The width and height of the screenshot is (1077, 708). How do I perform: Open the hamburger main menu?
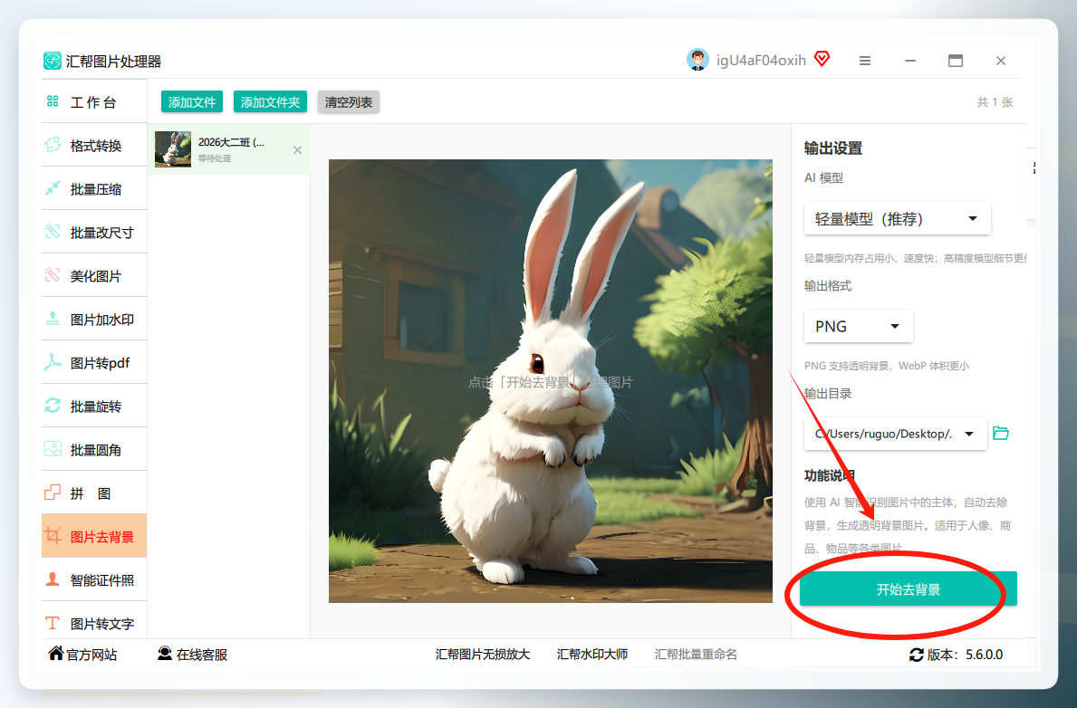tap(865, 61)
